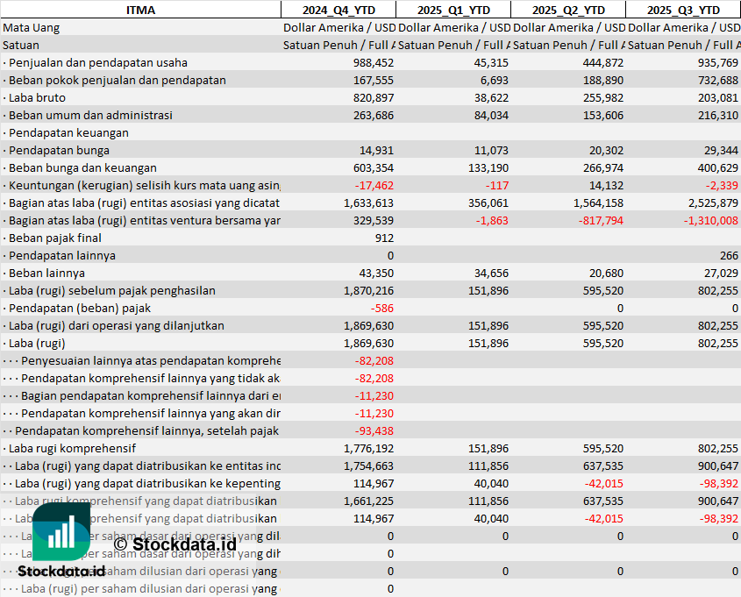The width and height of the screenshot is (741, 597).
Task: Select Pendapatan bunga row label
Action: coord(59,150)
